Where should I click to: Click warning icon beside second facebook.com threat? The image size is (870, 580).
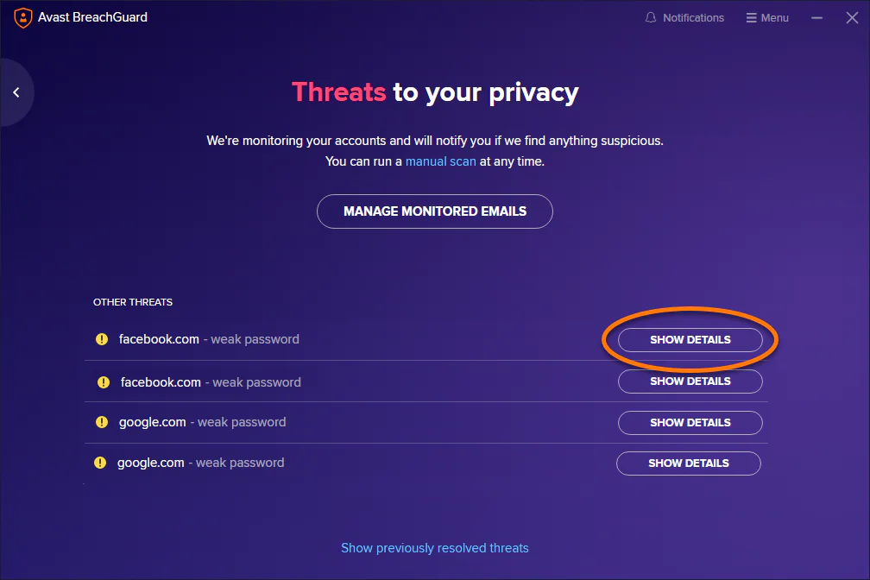(x=104, y=381)
